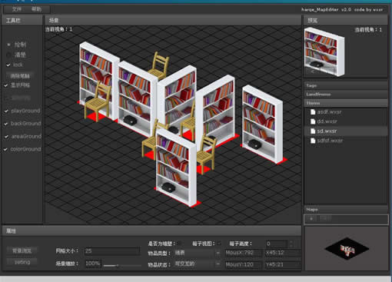392x282 pixels.
Task: Expand the Tags section header
Action: (346, 85)
